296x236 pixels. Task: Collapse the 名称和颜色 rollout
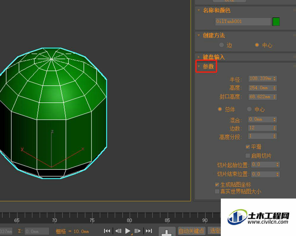pos(199,10)
